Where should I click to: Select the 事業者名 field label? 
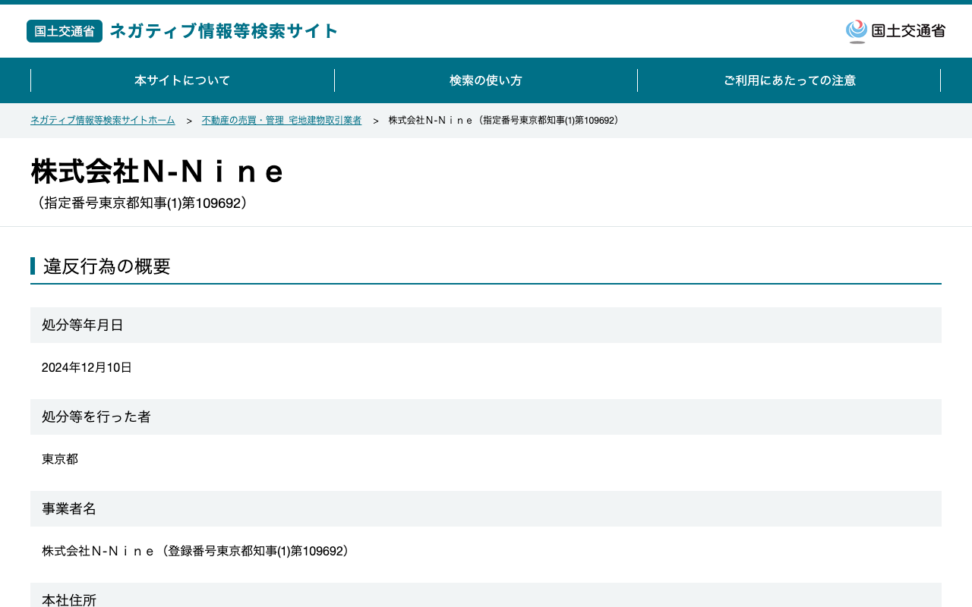click(x=69, y=508)
